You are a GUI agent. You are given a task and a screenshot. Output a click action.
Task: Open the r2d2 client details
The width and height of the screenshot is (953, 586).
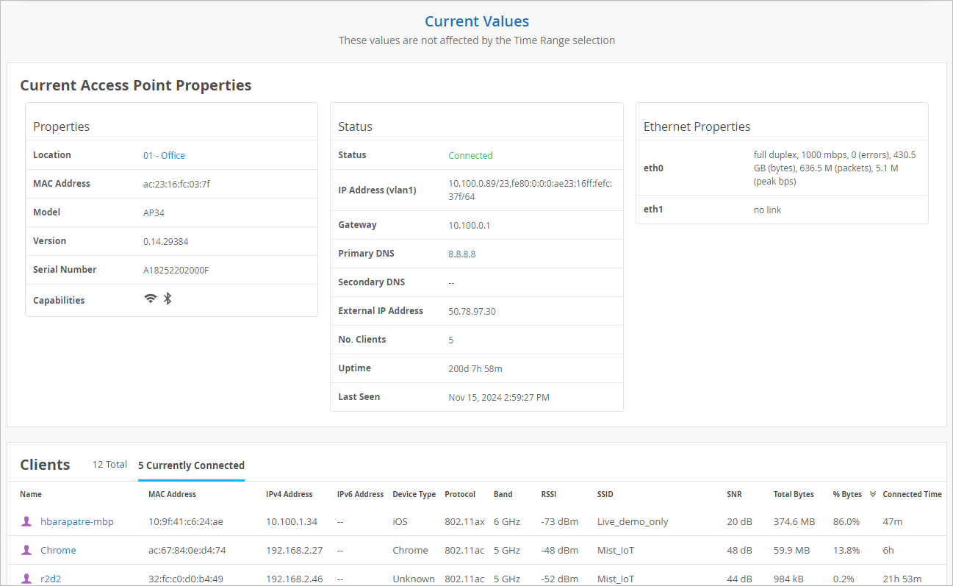point(51,579)
